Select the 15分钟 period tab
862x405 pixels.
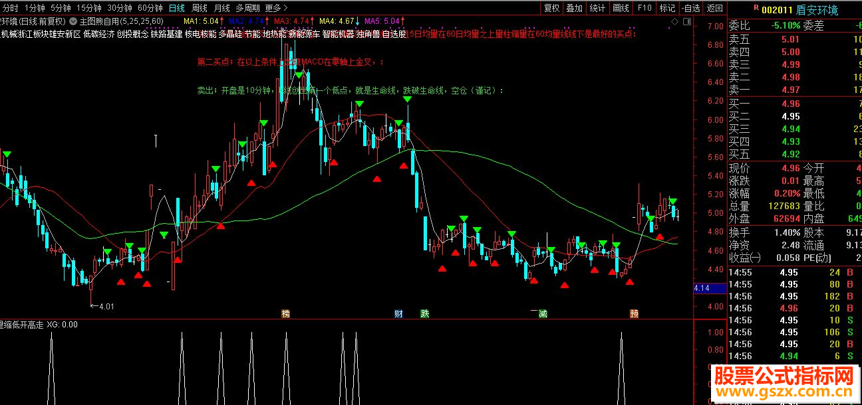(x=89, y=8)
